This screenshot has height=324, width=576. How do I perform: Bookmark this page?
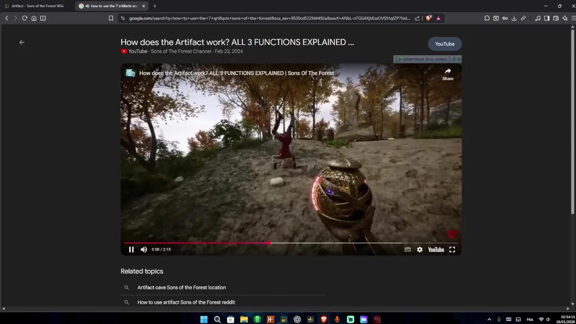pyautogui.click(x=111, y=18)
